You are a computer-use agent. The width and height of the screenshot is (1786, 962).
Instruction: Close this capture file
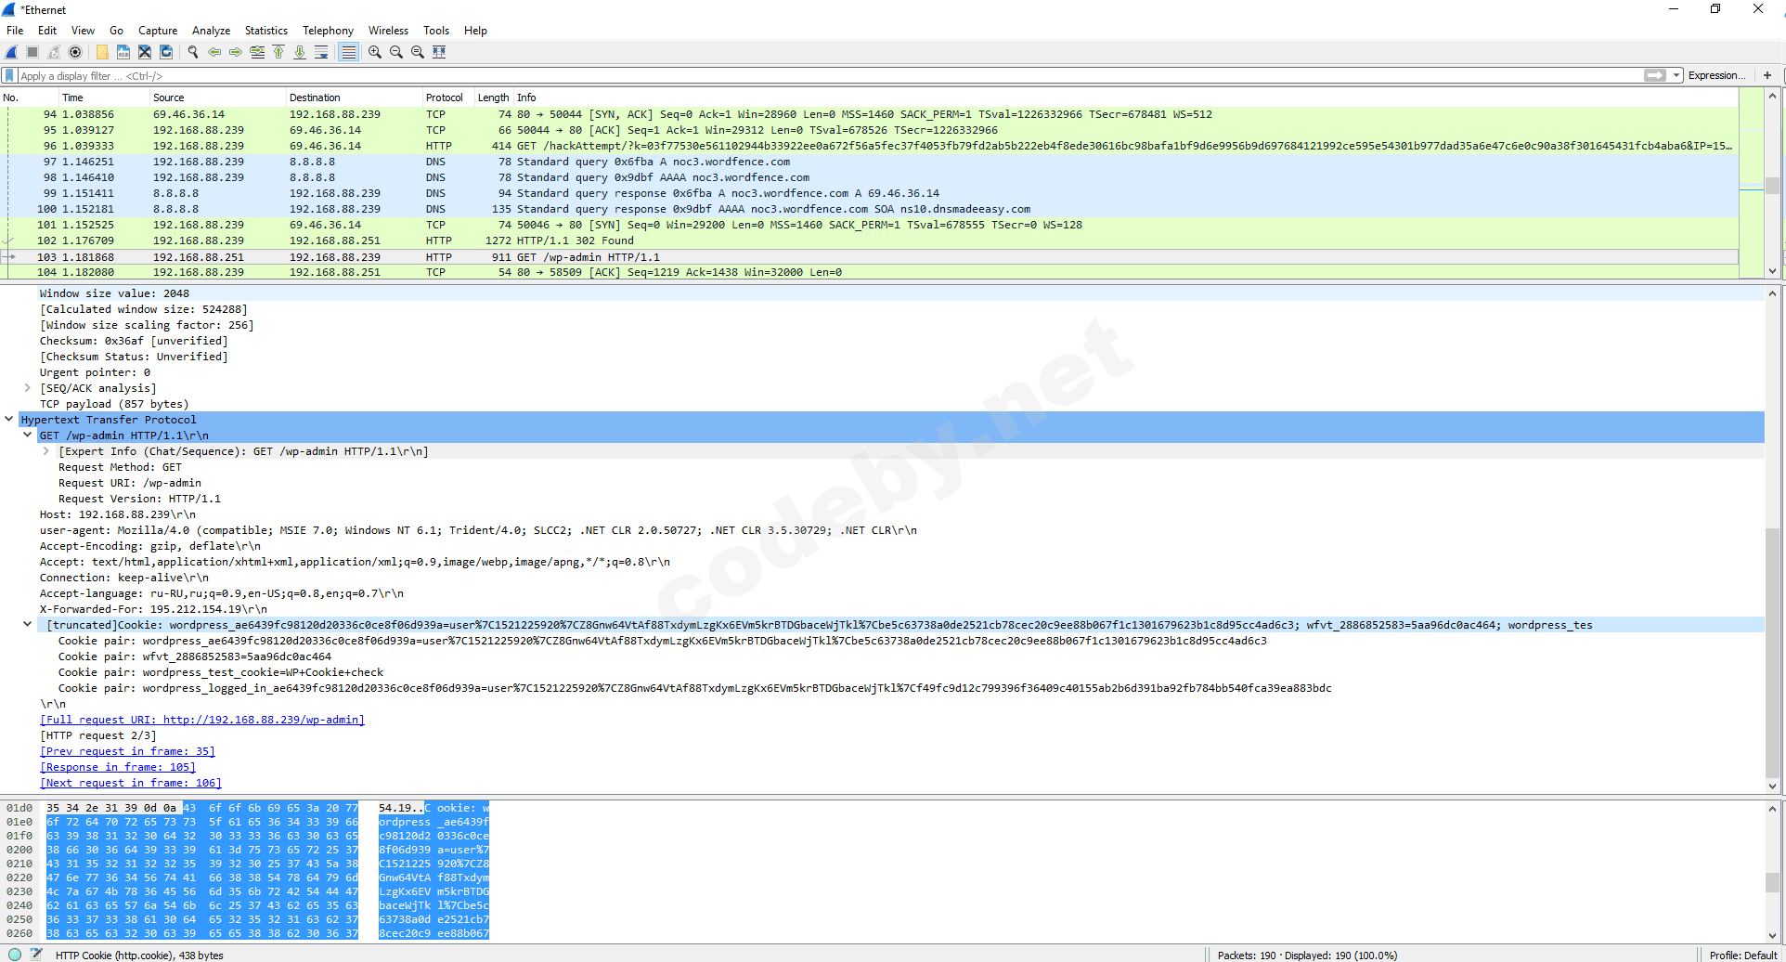pyautogui.click(x=145, y=52)
